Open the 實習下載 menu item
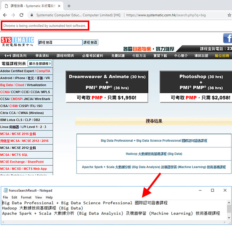The height and width of the screenshot is (226, 232). 160,56
